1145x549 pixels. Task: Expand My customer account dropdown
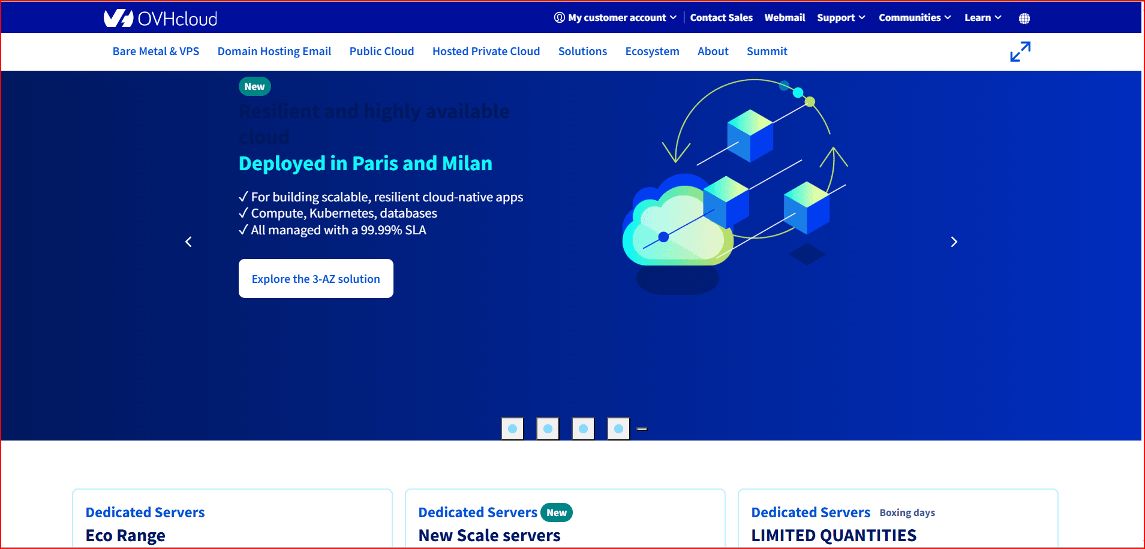[615, 18]
